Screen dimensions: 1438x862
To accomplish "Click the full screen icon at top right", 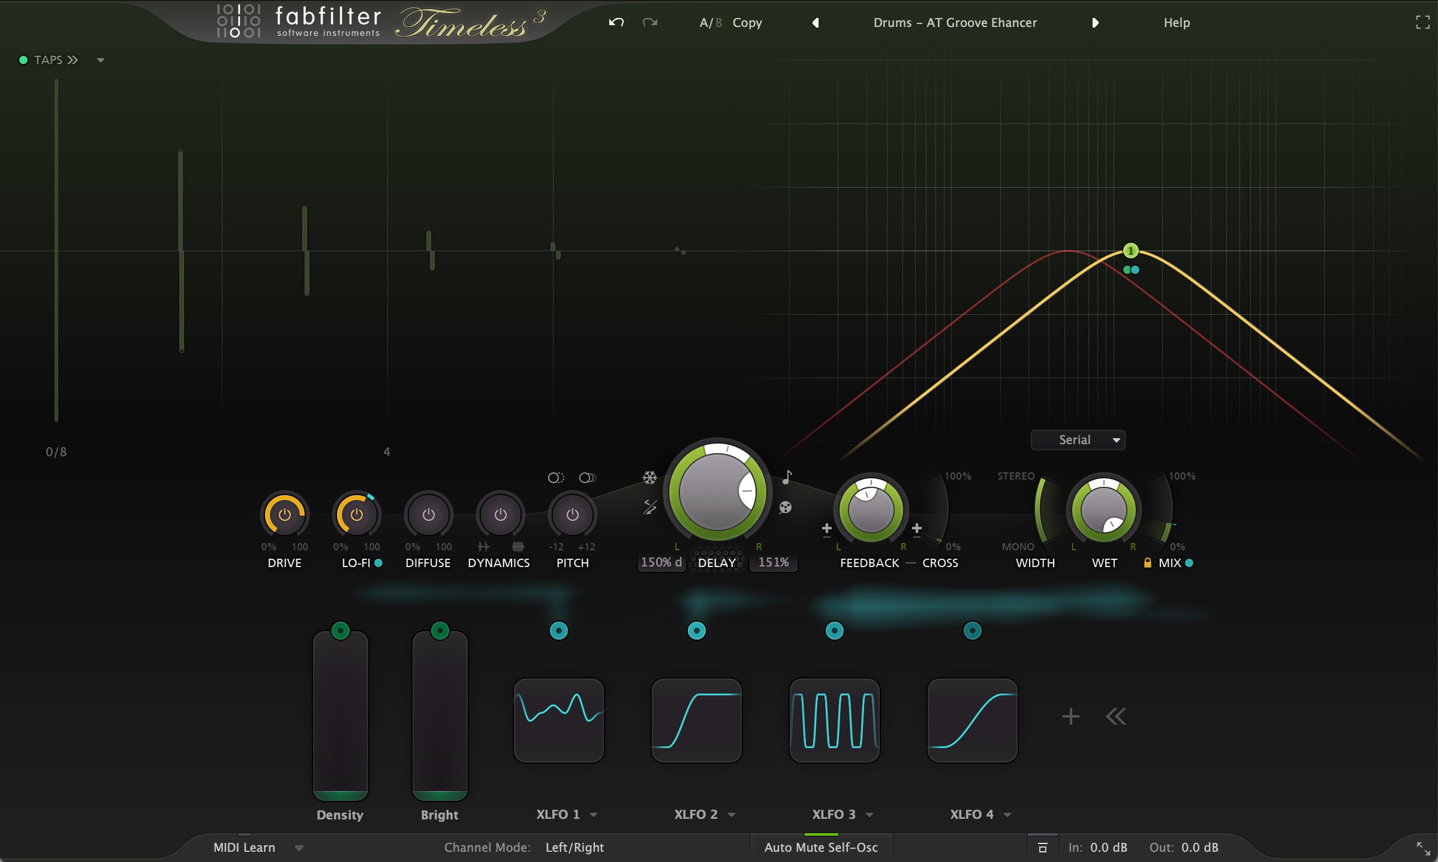I will point(1422,23).
